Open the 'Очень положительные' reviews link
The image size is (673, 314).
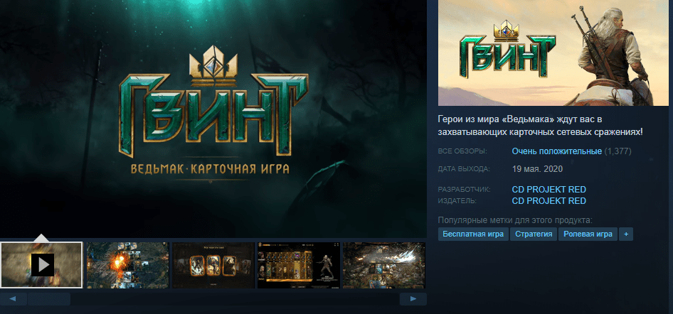557,151
